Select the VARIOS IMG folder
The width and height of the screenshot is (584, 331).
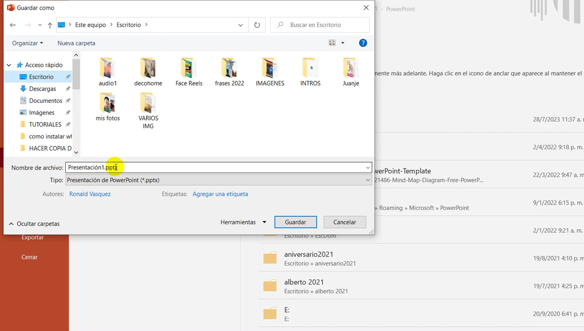point(148,111)
